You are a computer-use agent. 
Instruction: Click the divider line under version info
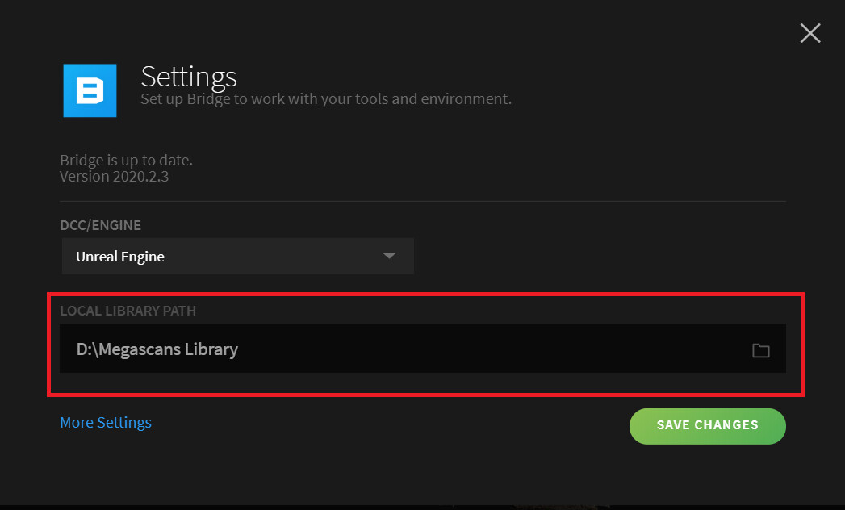(422, 201)
